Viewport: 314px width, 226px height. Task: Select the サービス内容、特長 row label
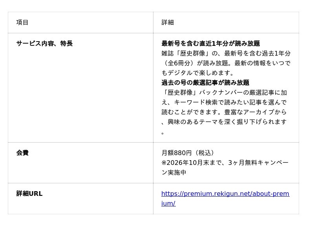click(44, 43)
